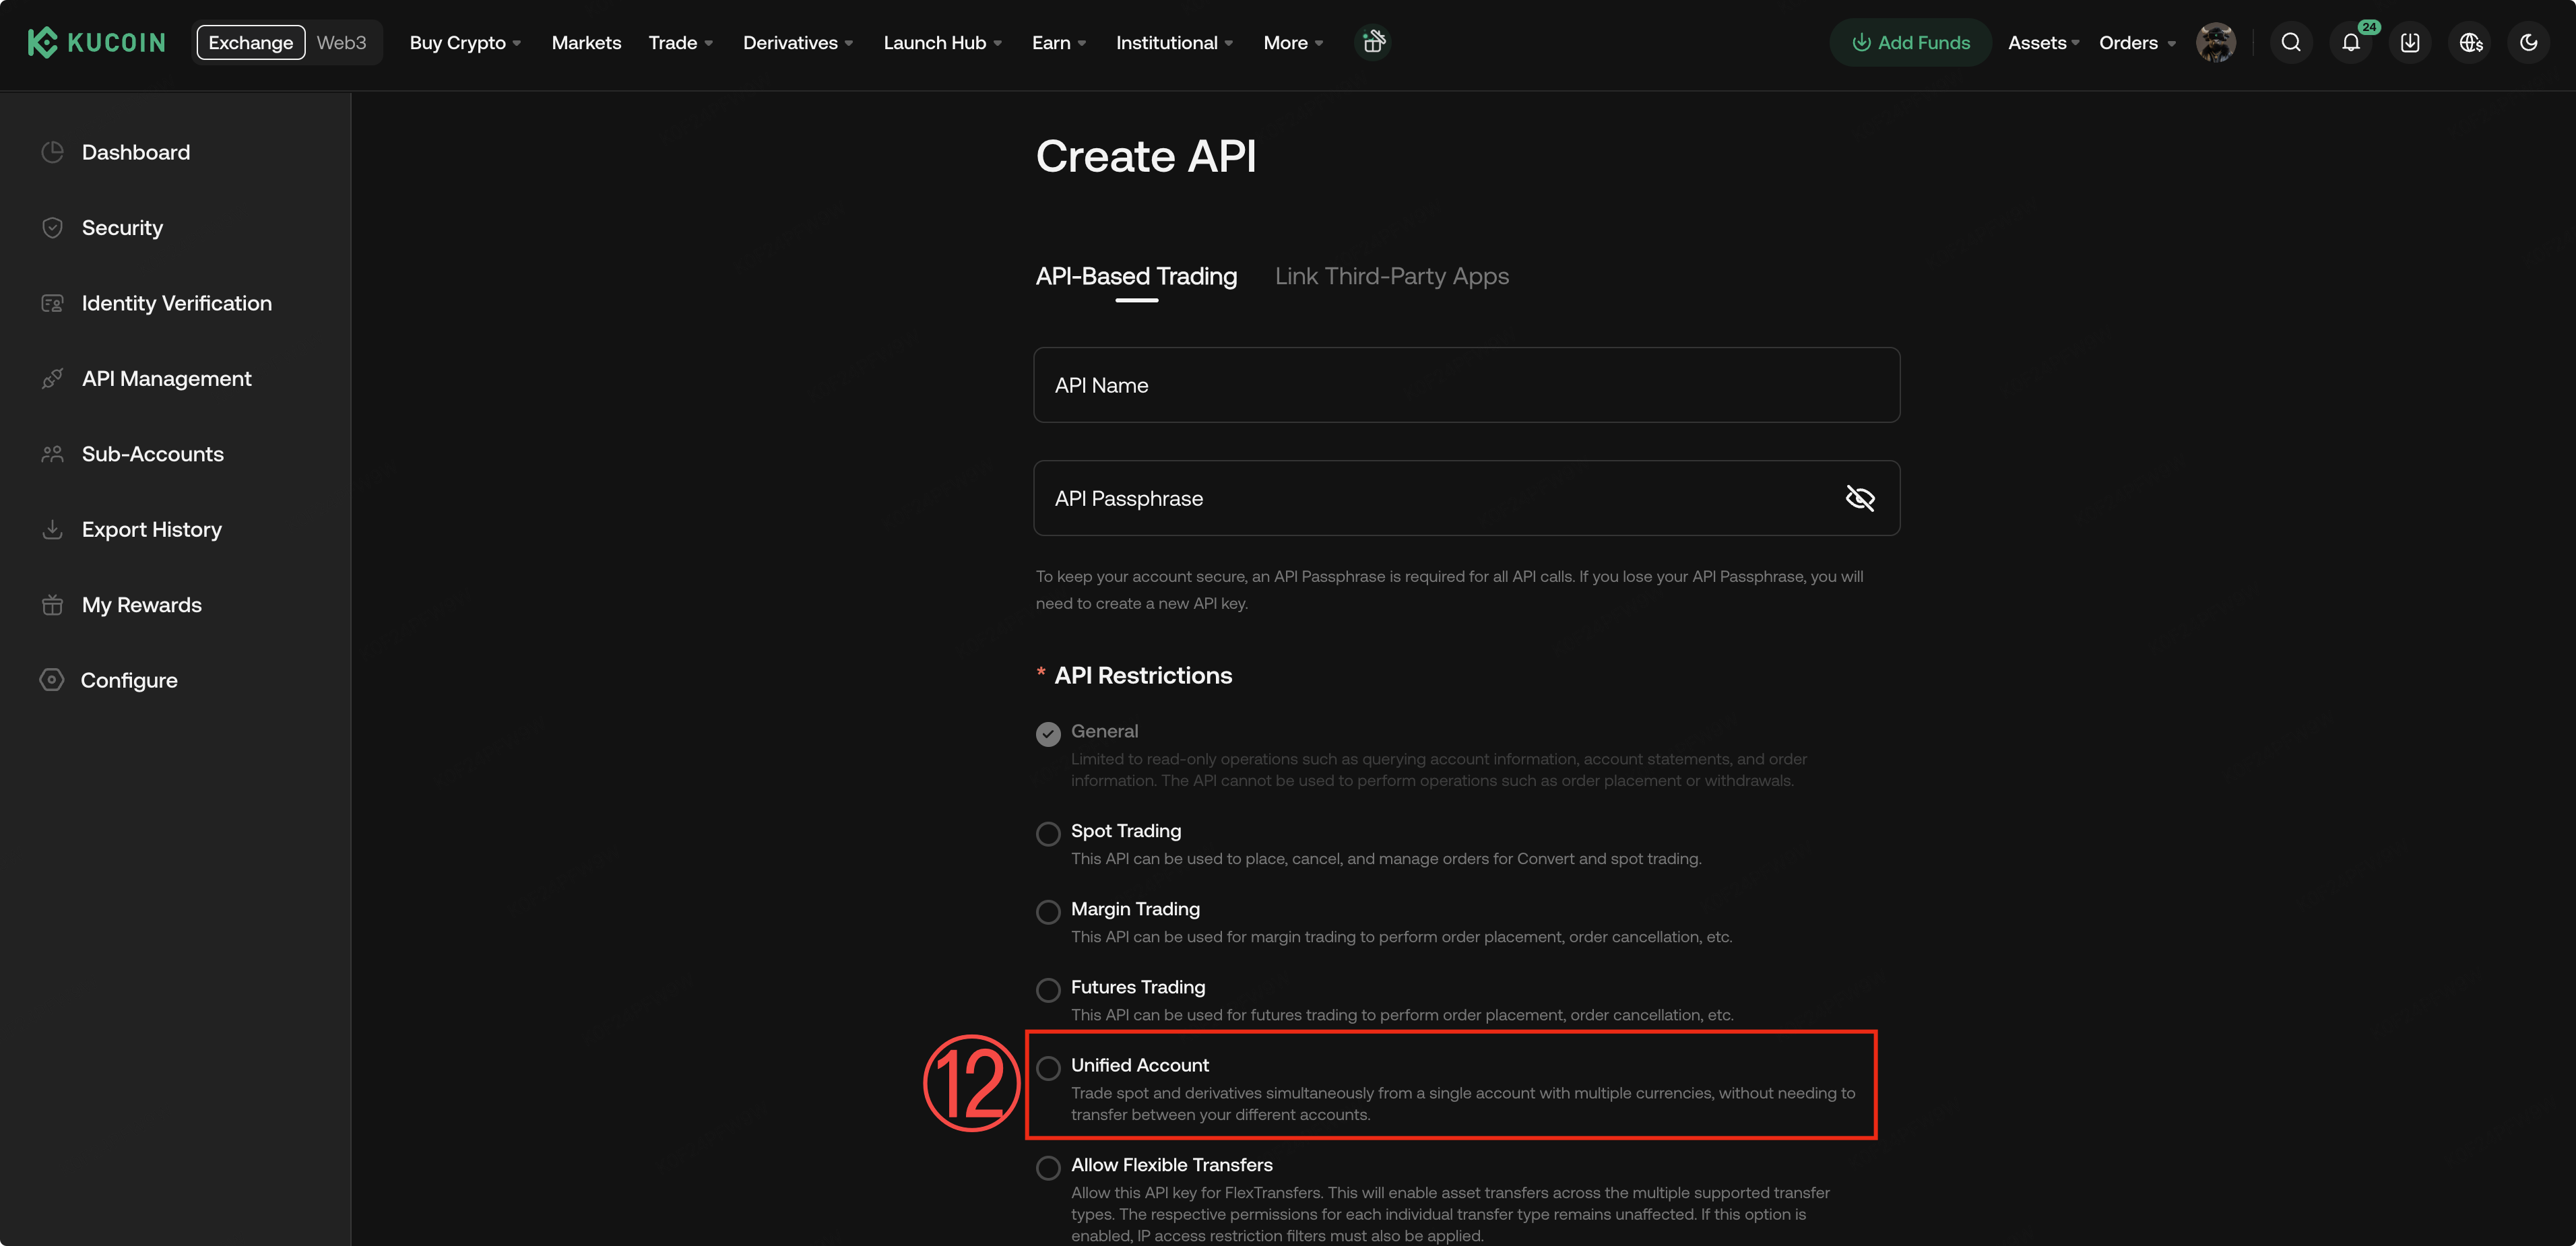Open API Management in sidebar
Viewport: 2576px width, 1246px height.
tap(166, 379)
